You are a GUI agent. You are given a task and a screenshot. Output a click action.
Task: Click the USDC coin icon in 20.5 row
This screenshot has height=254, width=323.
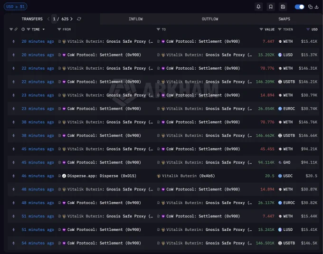[280, 176]
